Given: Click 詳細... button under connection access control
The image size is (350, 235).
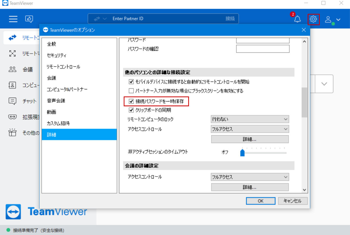Looking at the screenshot, I should (250, 139).
